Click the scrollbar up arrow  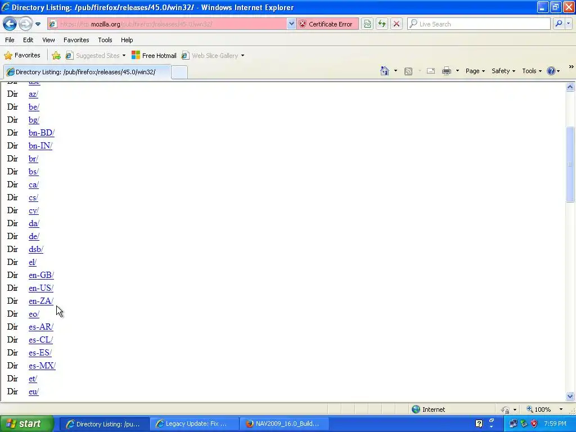(570, 87)
